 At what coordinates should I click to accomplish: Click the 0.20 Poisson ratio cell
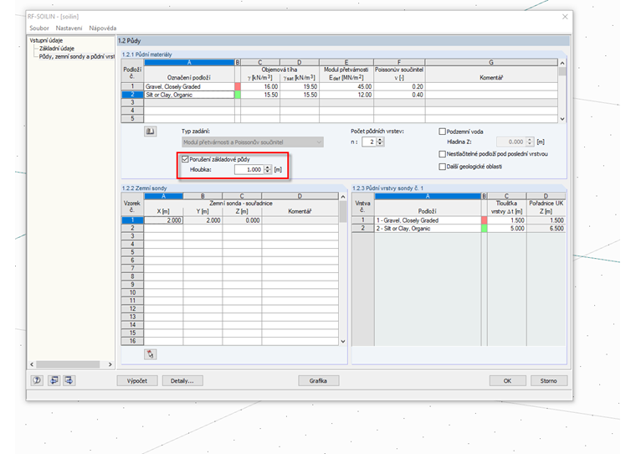coord(399,86)
